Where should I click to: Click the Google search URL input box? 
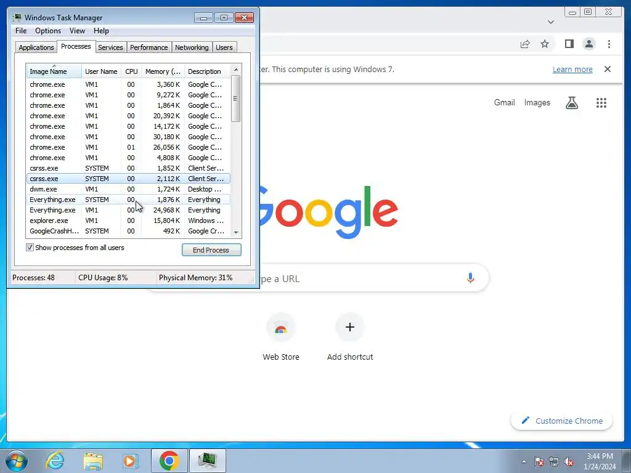click(x=318, y=278)
